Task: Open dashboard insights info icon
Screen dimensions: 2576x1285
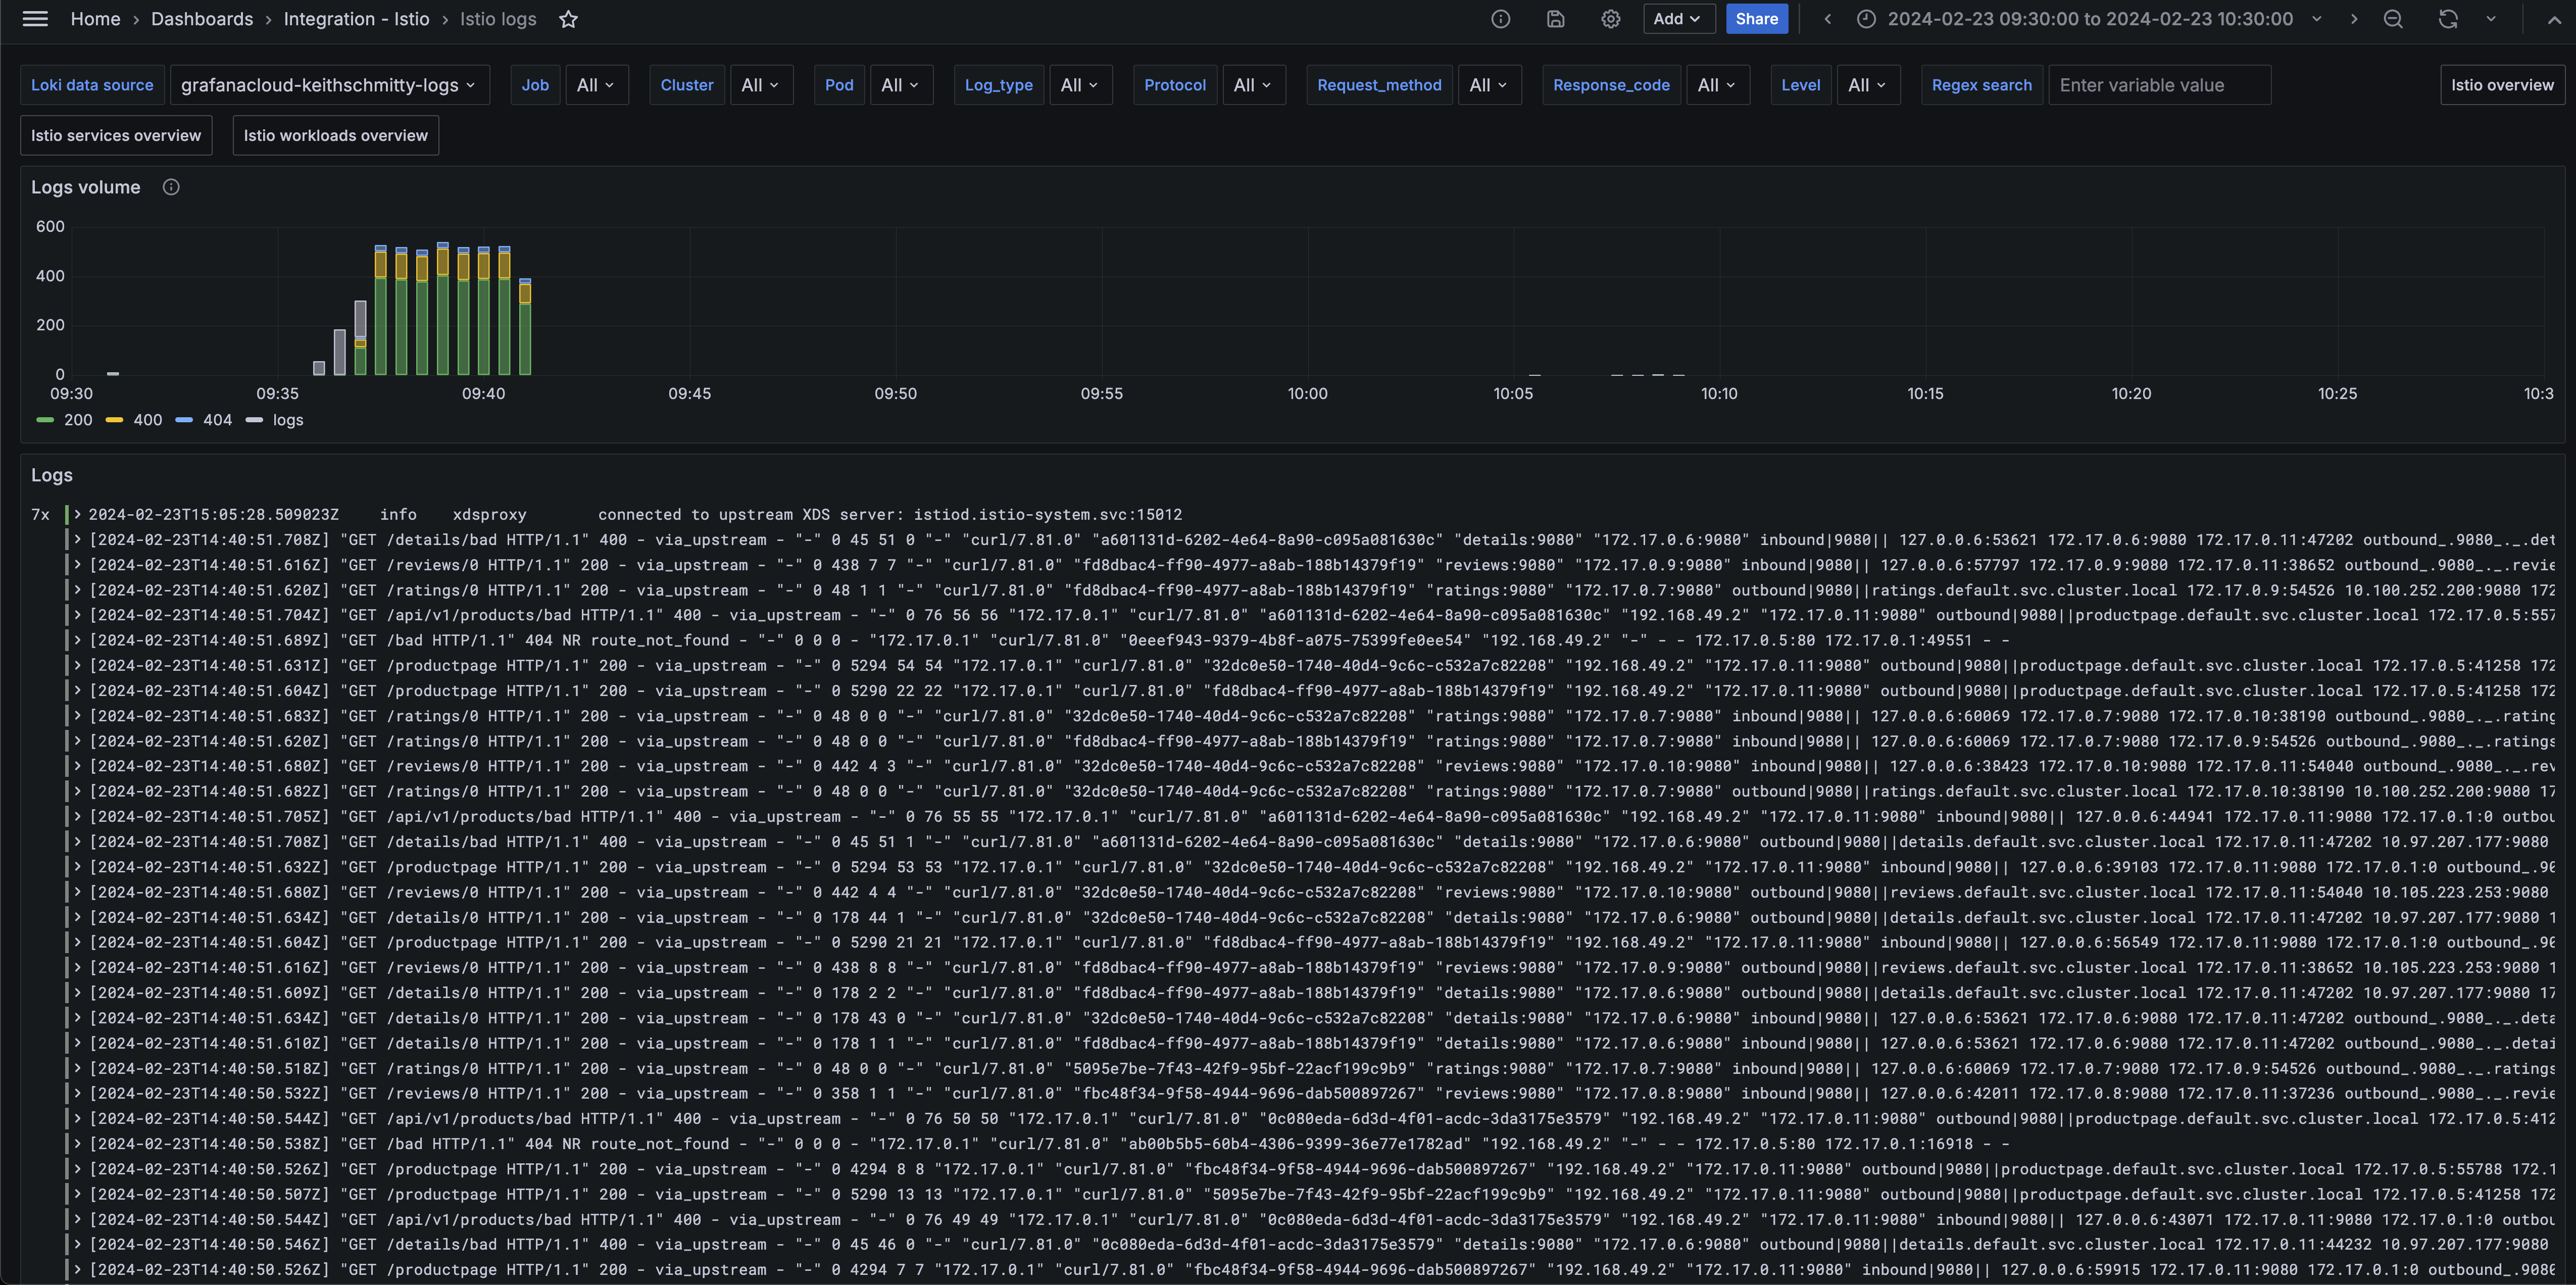Action: [1500, 19]
